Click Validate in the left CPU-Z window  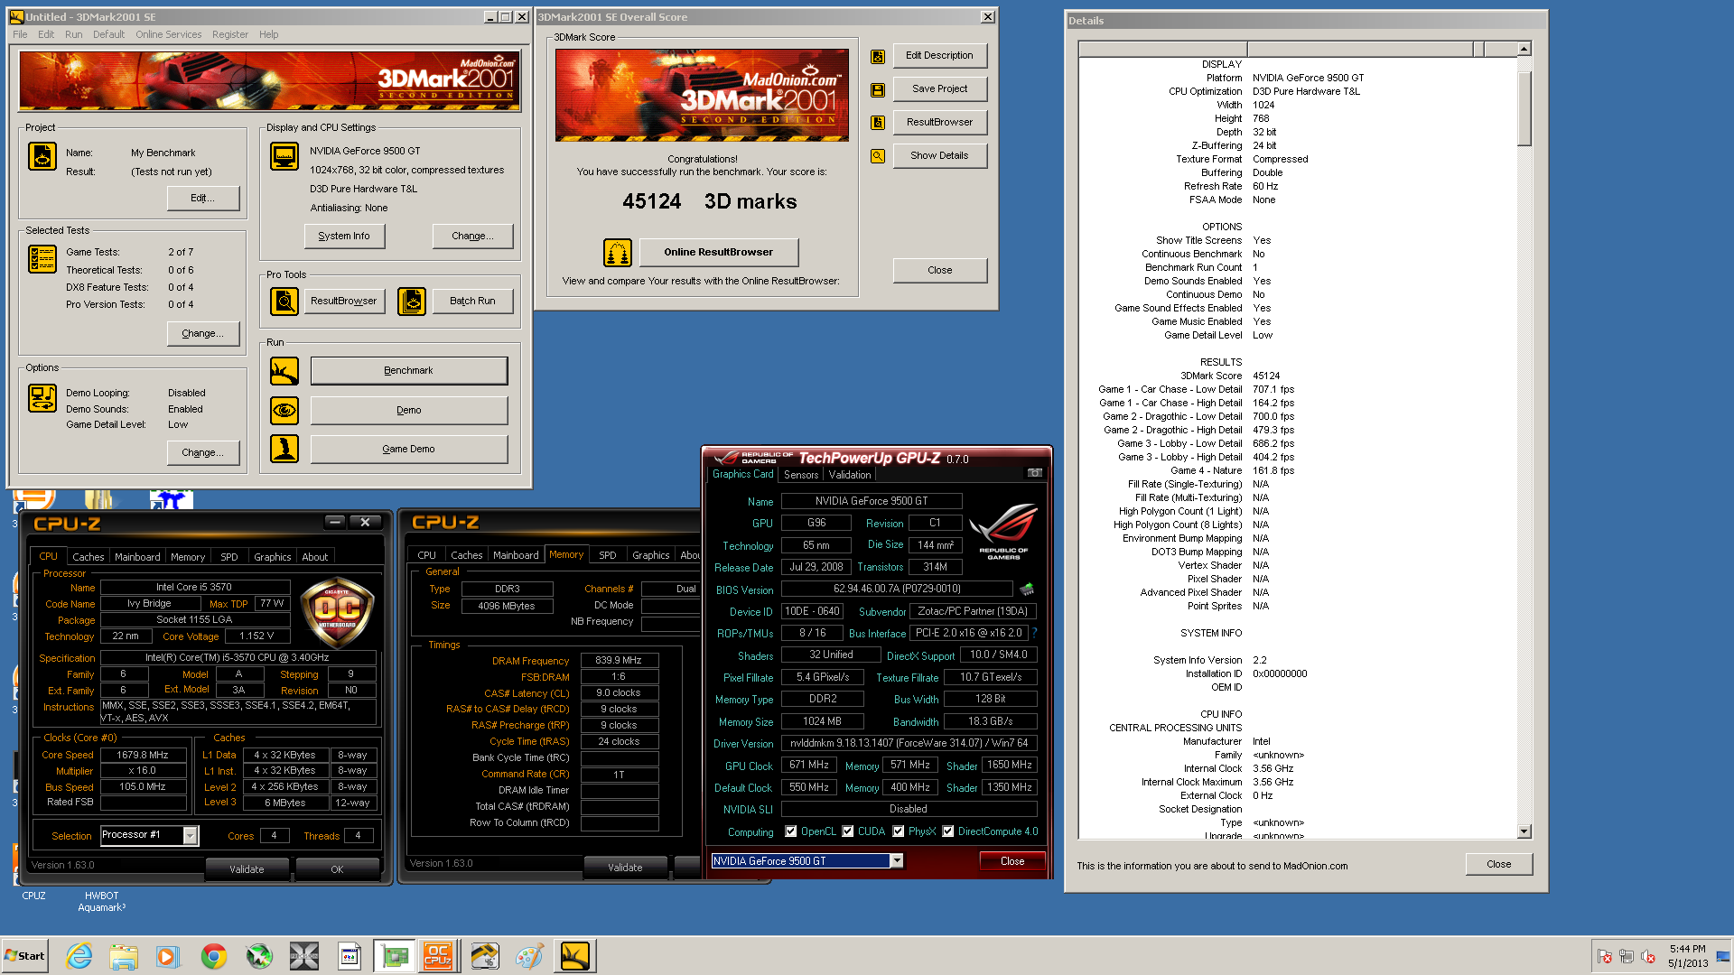tap(247, 869)
